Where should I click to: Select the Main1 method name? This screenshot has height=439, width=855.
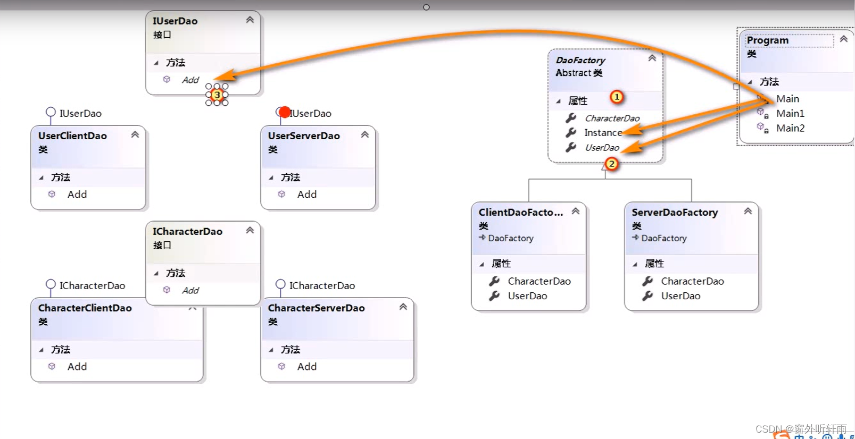(x=790, y=113)
